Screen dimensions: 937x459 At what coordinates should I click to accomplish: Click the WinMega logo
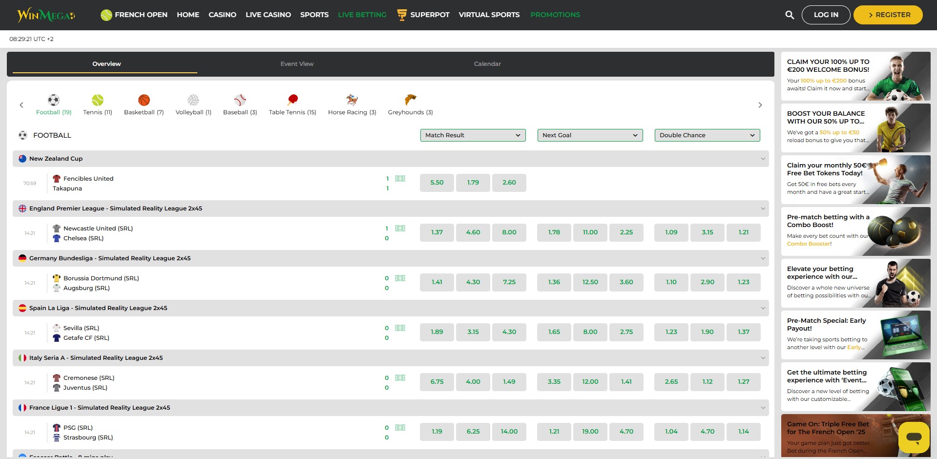point(46,15)
